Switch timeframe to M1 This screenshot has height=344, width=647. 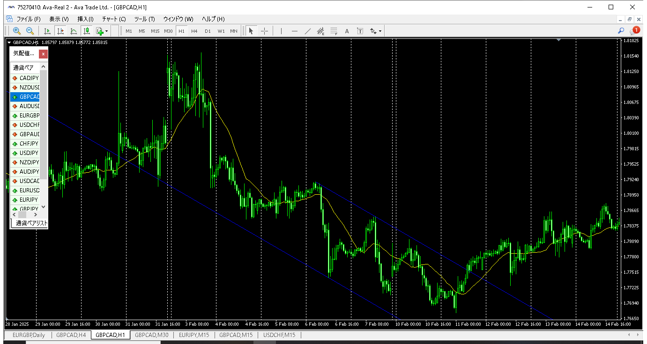coord(129,31)
